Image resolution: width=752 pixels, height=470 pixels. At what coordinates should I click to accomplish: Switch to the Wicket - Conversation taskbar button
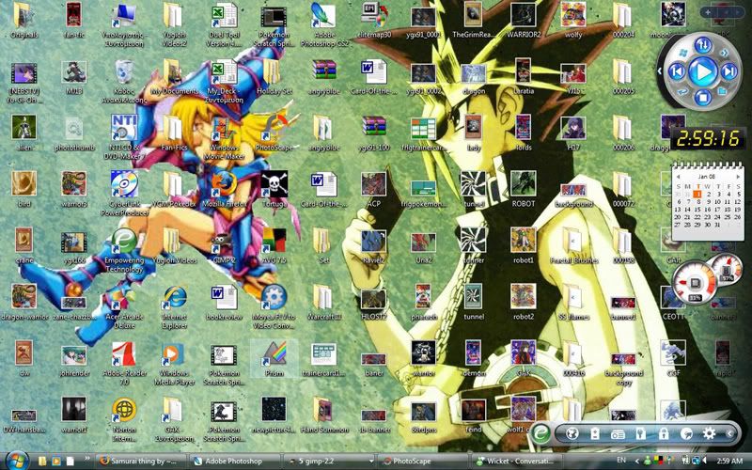516,462
